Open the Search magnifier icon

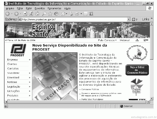pyautogui.click(x=44, y=14)
